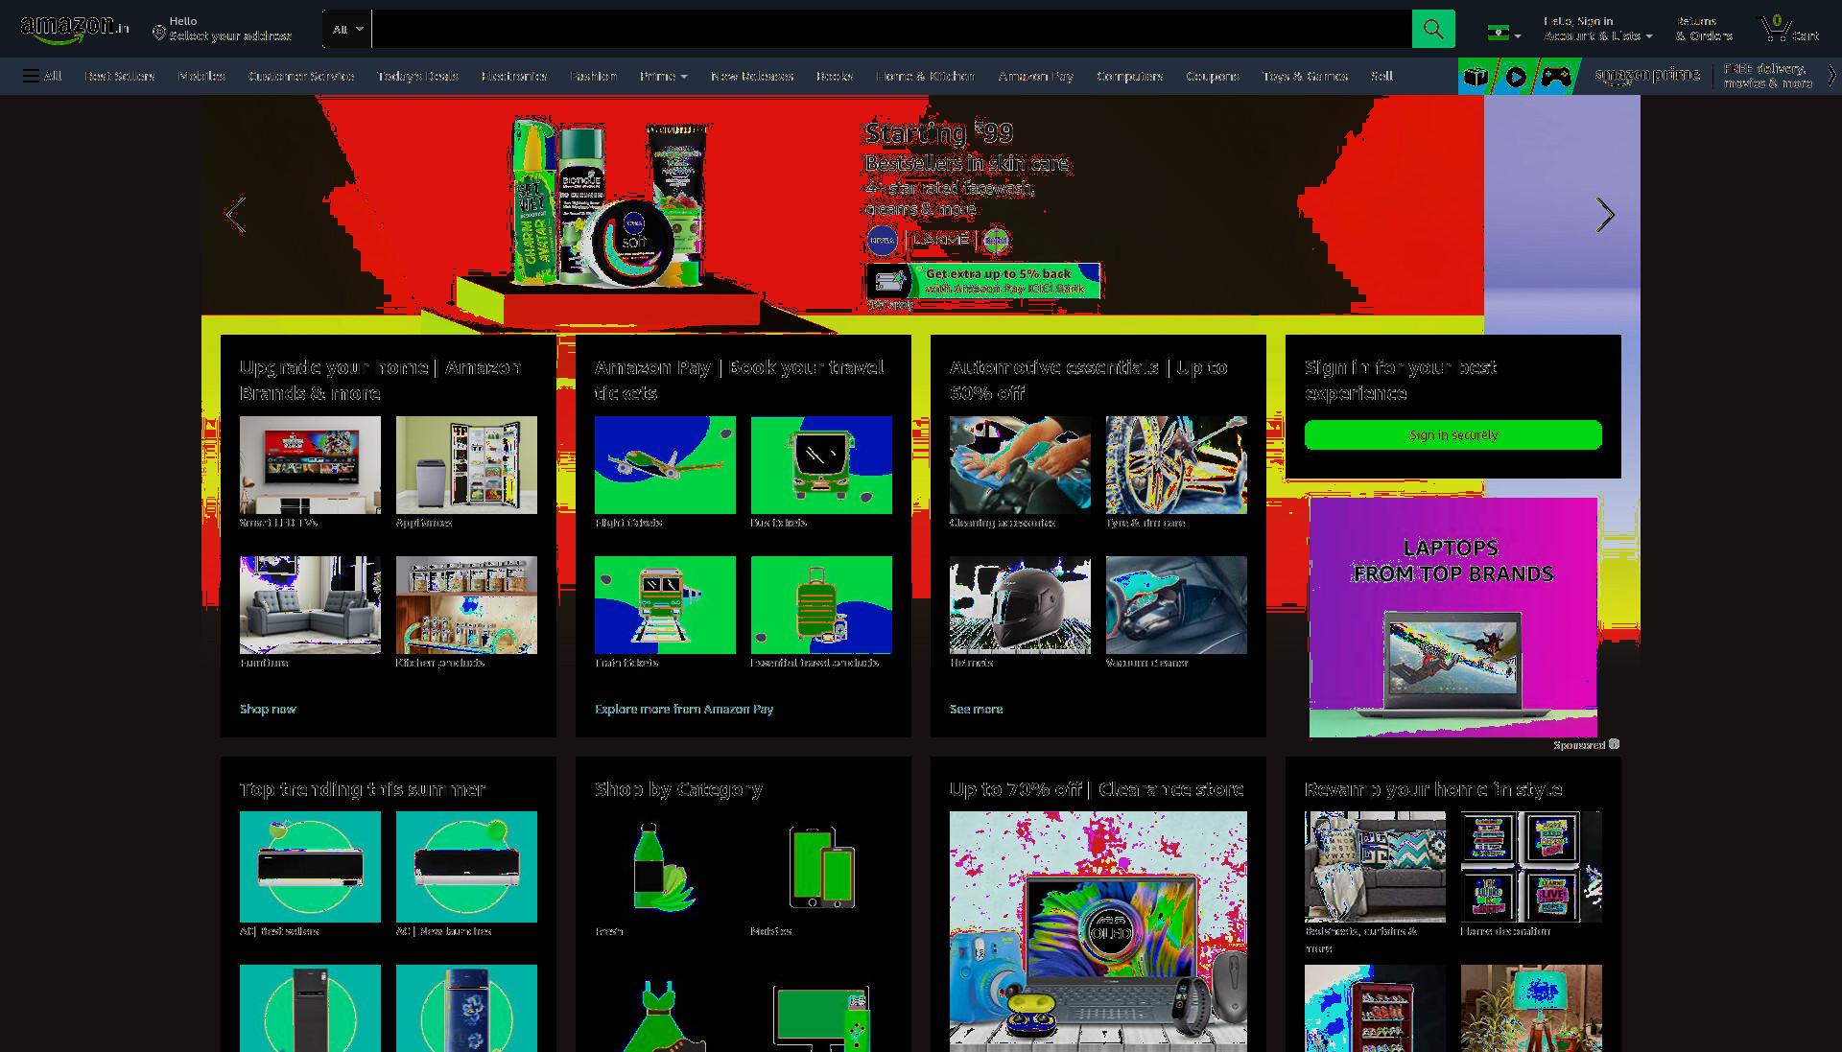The width and height of the screenshot is (1842, 1052).
Task: Open Home & Kitchen nav item
Action: (925, 76)
